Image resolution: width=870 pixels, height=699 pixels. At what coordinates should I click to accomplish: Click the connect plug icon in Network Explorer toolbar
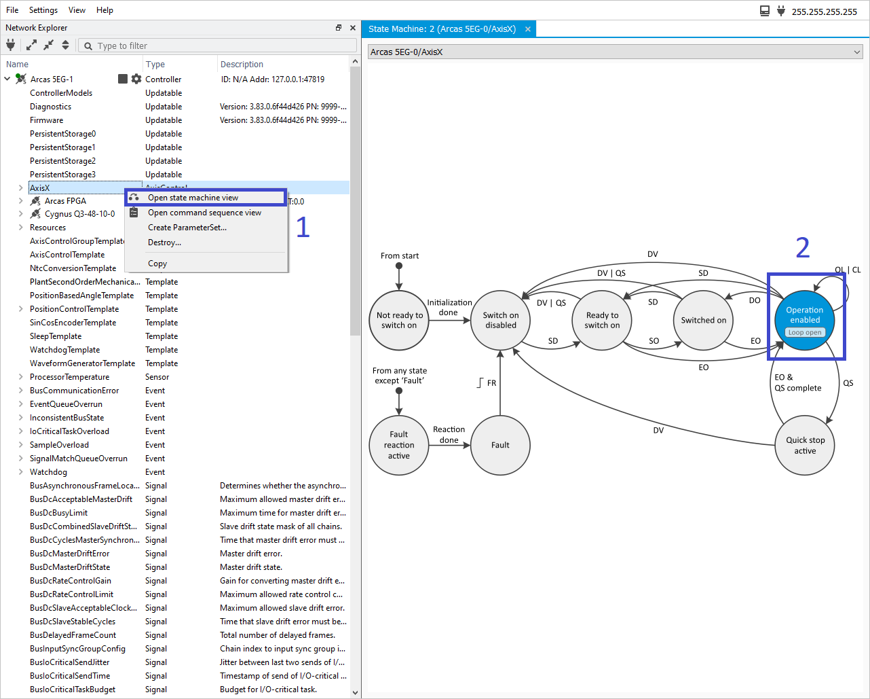(10, 44)
